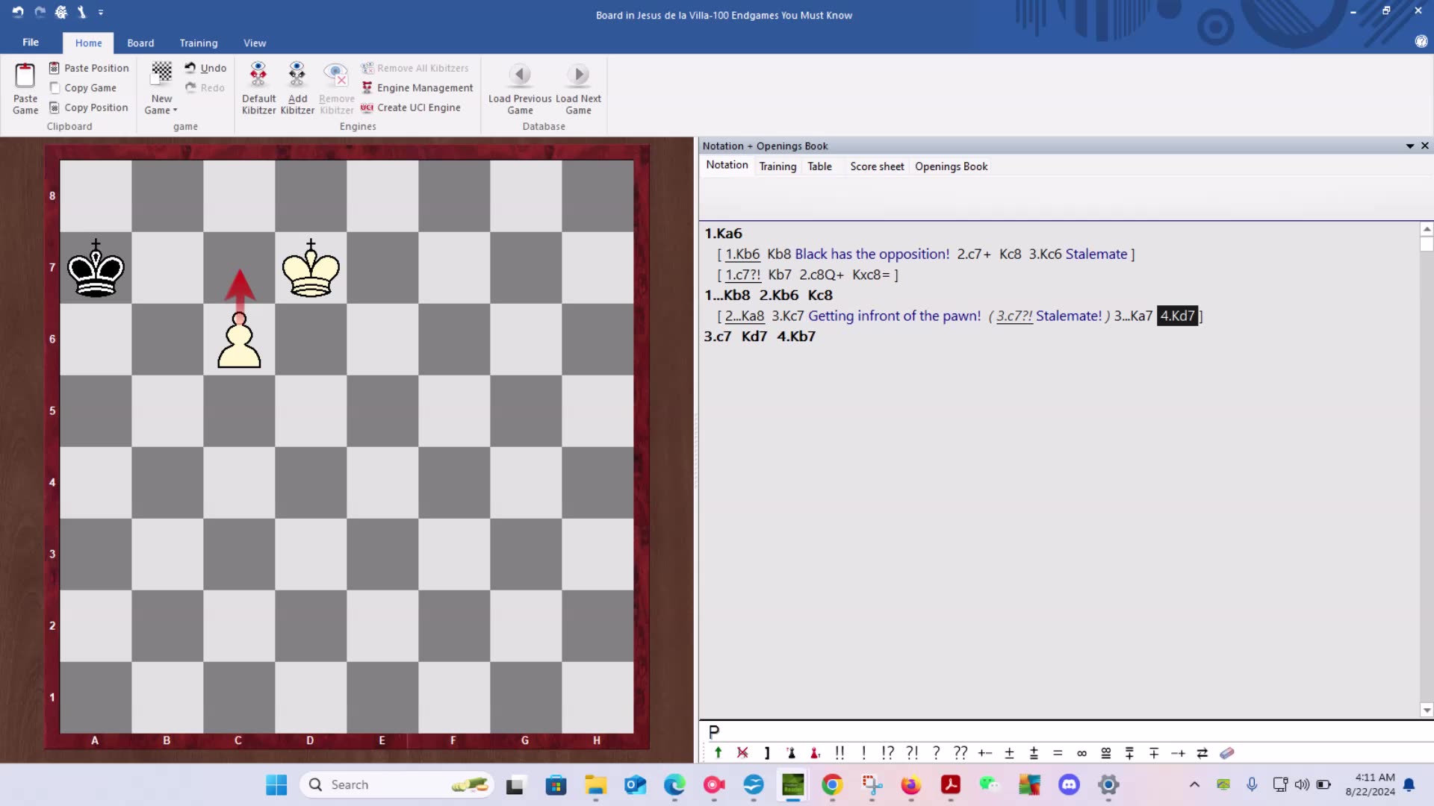The image size is (1434, 806).
Task: Click the notation scrollbar down arrow
Action: [1427, 710]
